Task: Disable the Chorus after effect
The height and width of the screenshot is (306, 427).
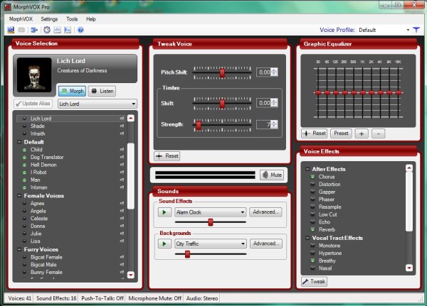Action: (313, 177)
